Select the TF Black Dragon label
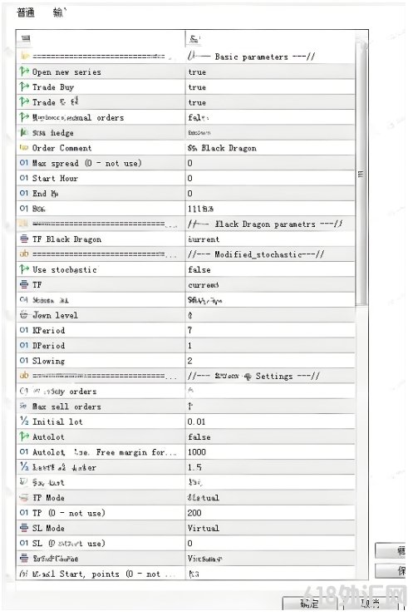 (66, 239)
